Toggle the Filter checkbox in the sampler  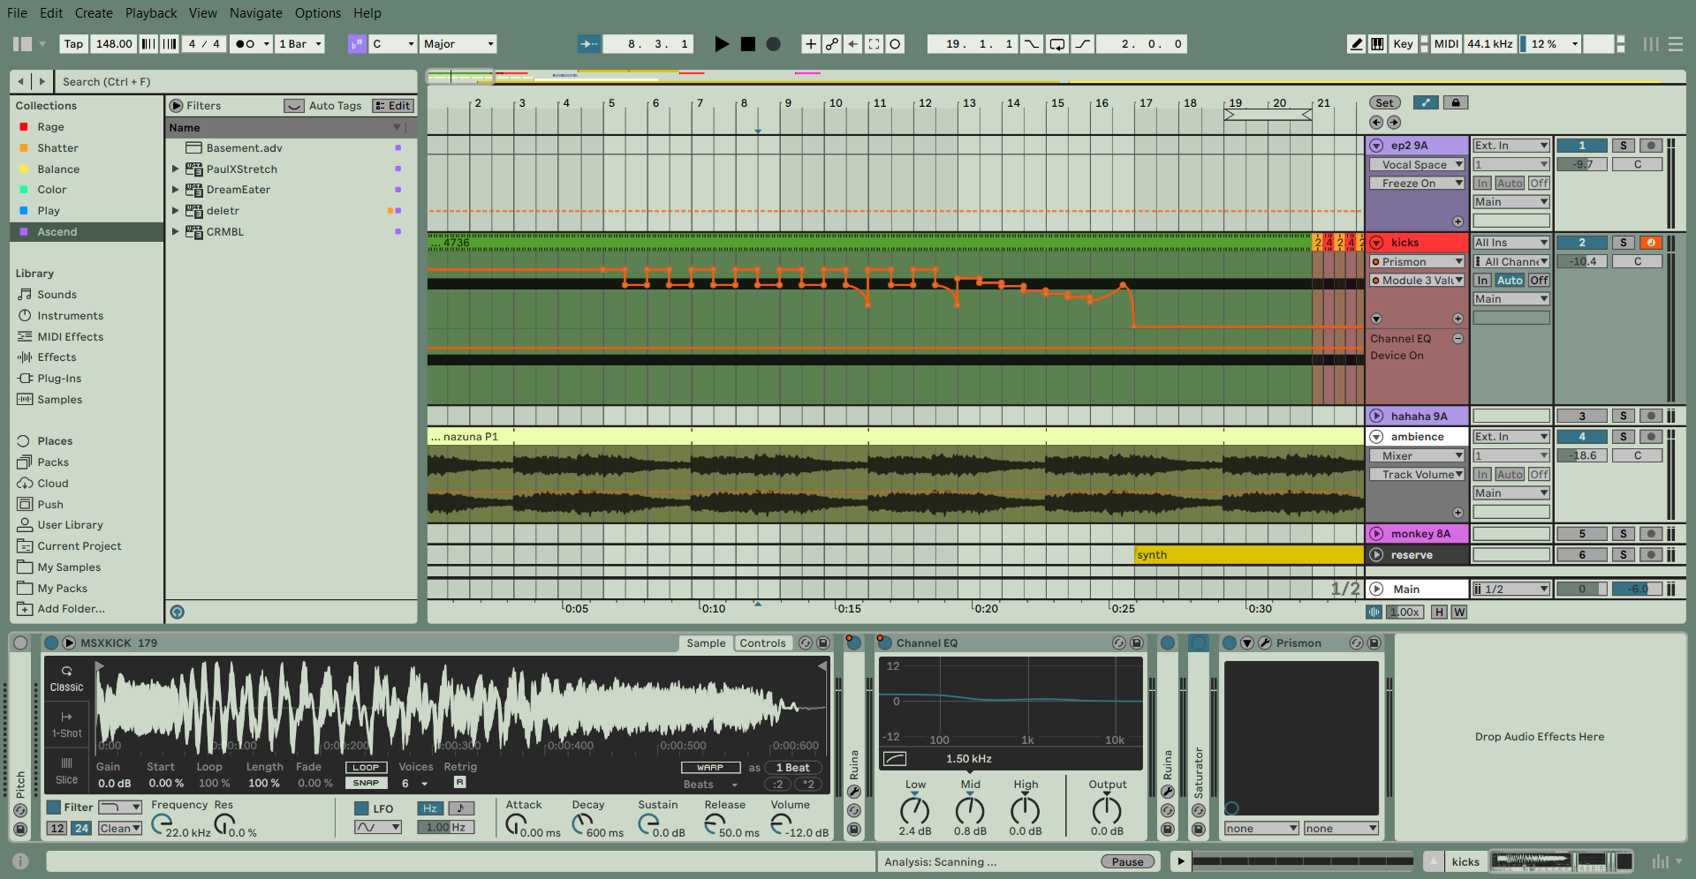tap(54, 808)
